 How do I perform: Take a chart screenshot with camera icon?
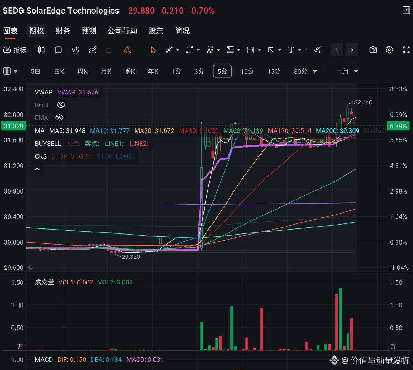pos(373,50)
